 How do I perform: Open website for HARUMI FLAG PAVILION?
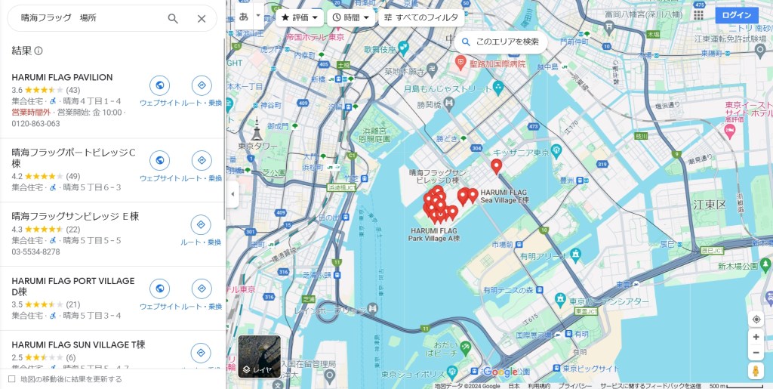(159, 85)
